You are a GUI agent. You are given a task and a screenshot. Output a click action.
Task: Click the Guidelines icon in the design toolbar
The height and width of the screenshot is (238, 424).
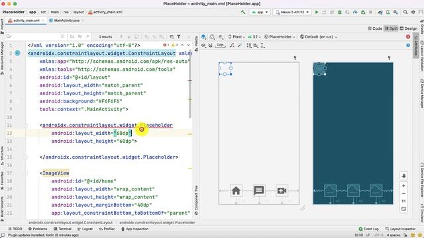pos(262,46)
